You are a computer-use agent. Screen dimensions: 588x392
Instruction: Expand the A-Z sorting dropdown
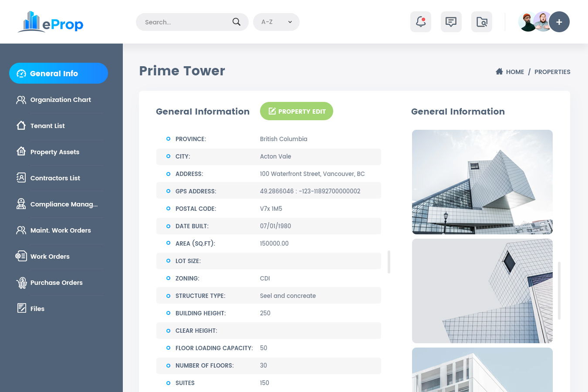point(276,21)
